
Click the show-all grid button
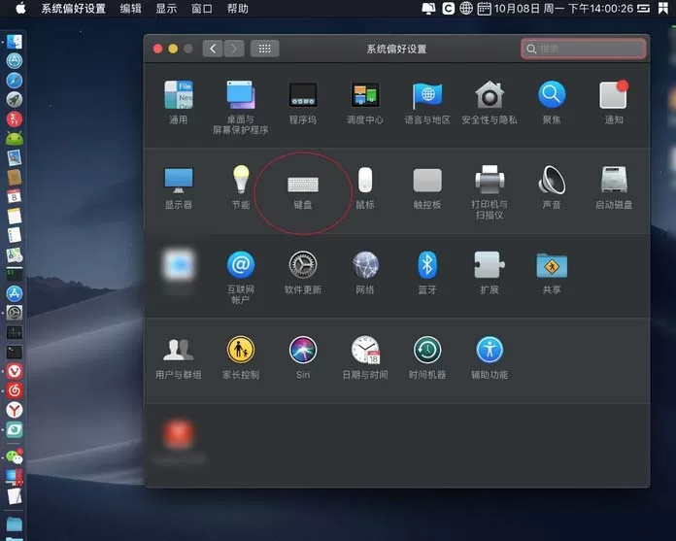(265, 49)
